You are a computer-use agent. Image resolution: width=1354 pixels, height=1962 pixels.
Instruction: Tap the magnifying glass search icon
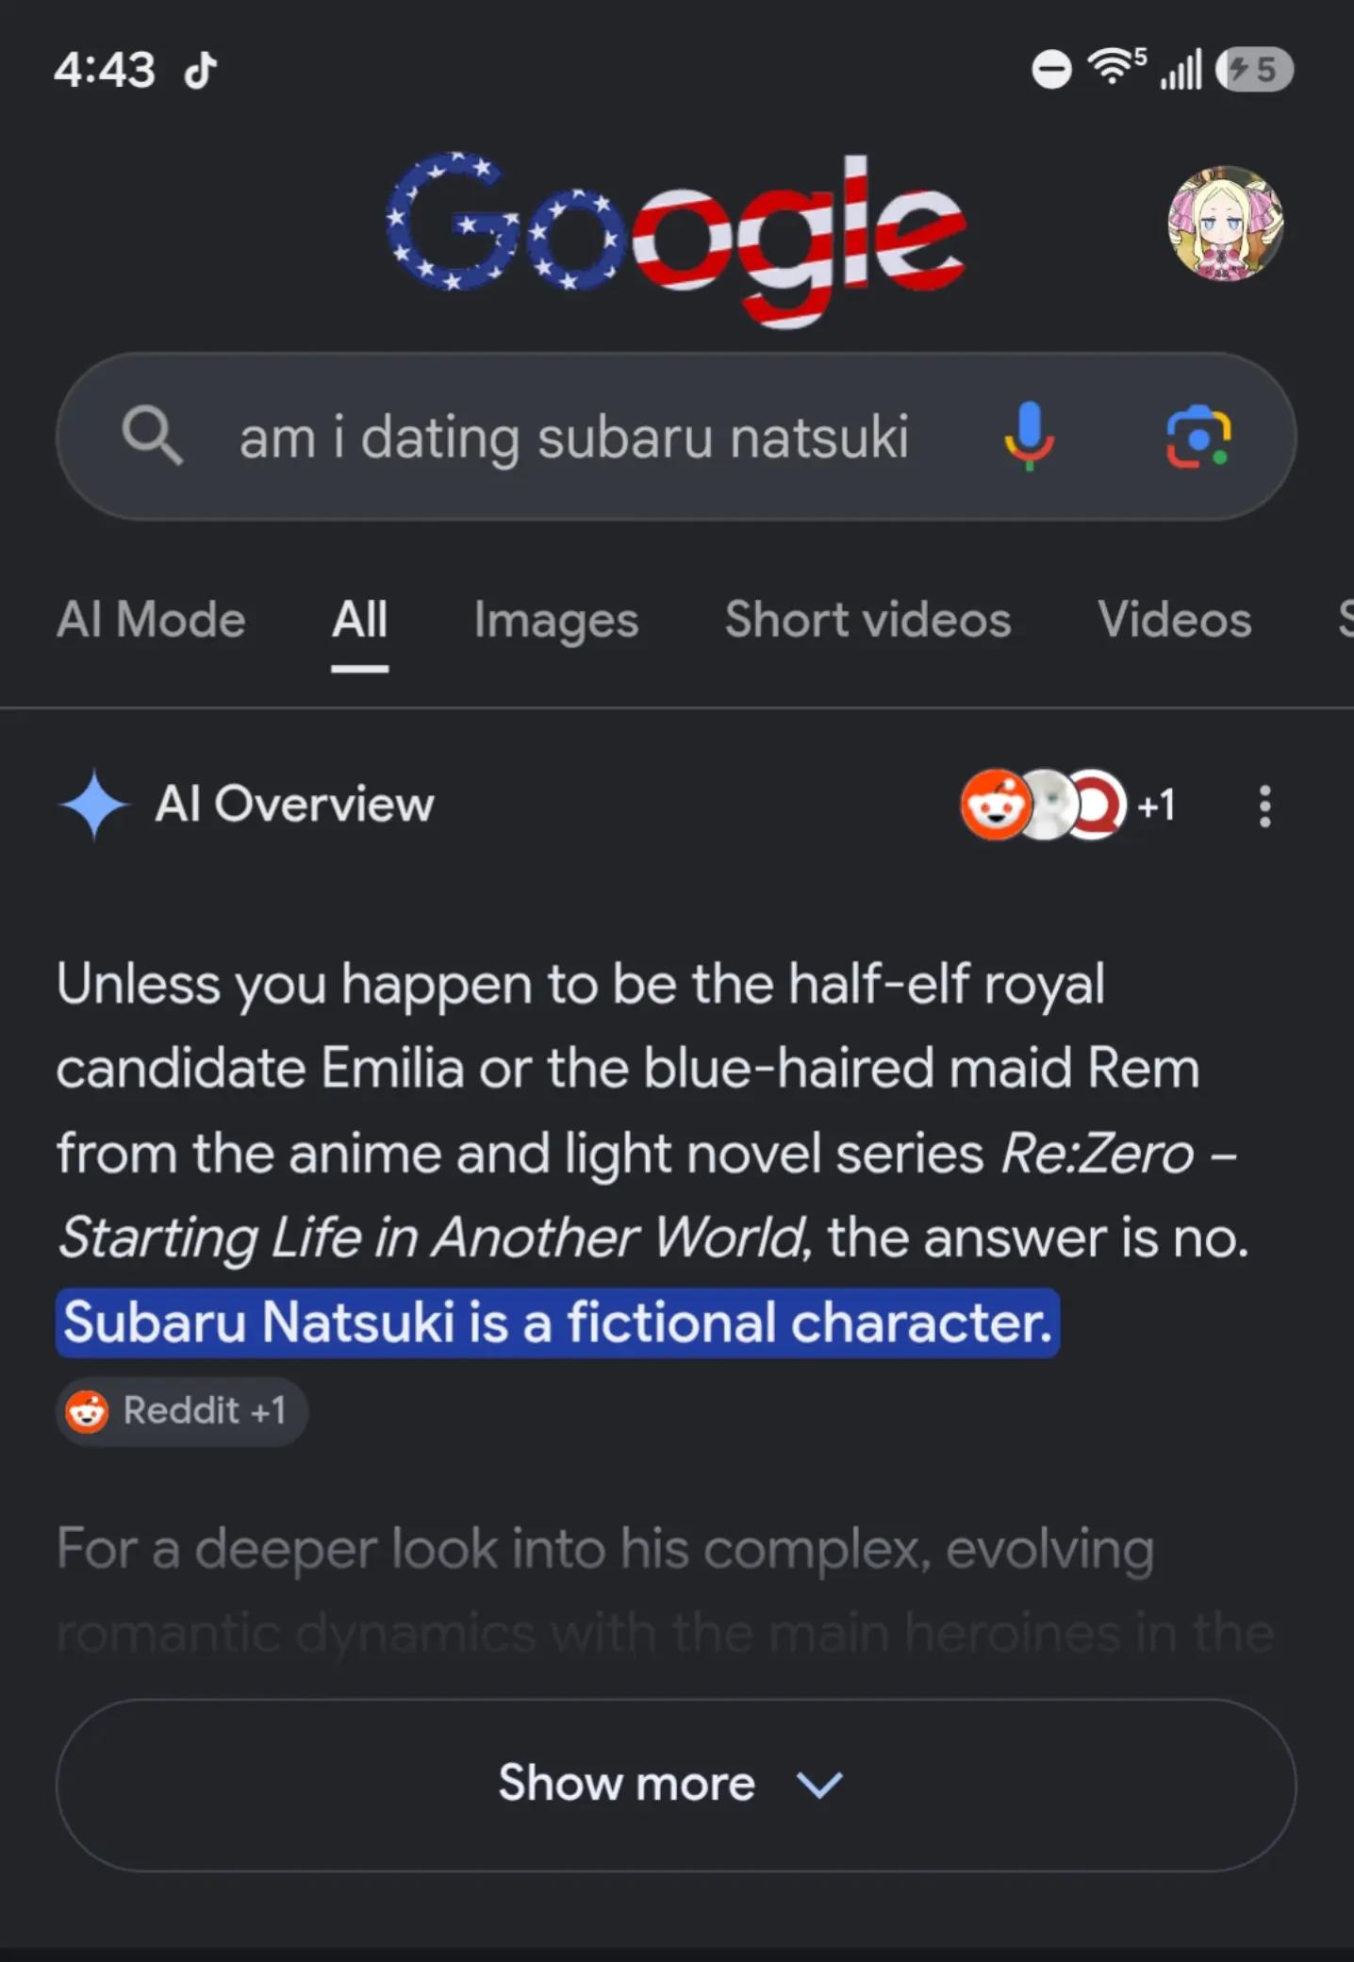(152, 436)
